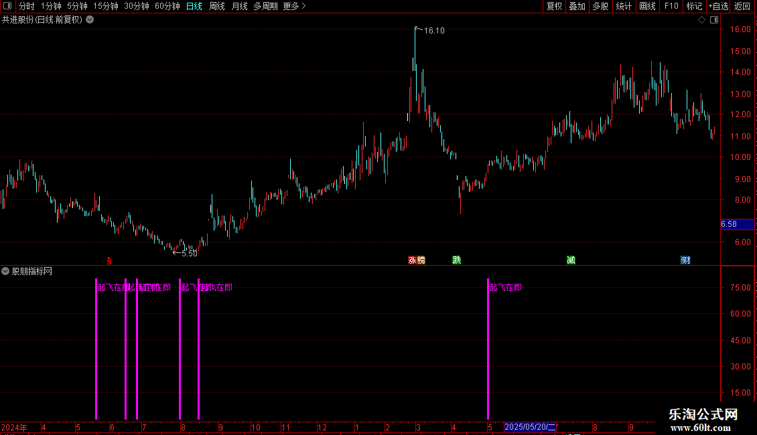The height and width of the screenshot is (435, 757).
Task: Select the 15分钟 period tab
Action: pos(105,6)
